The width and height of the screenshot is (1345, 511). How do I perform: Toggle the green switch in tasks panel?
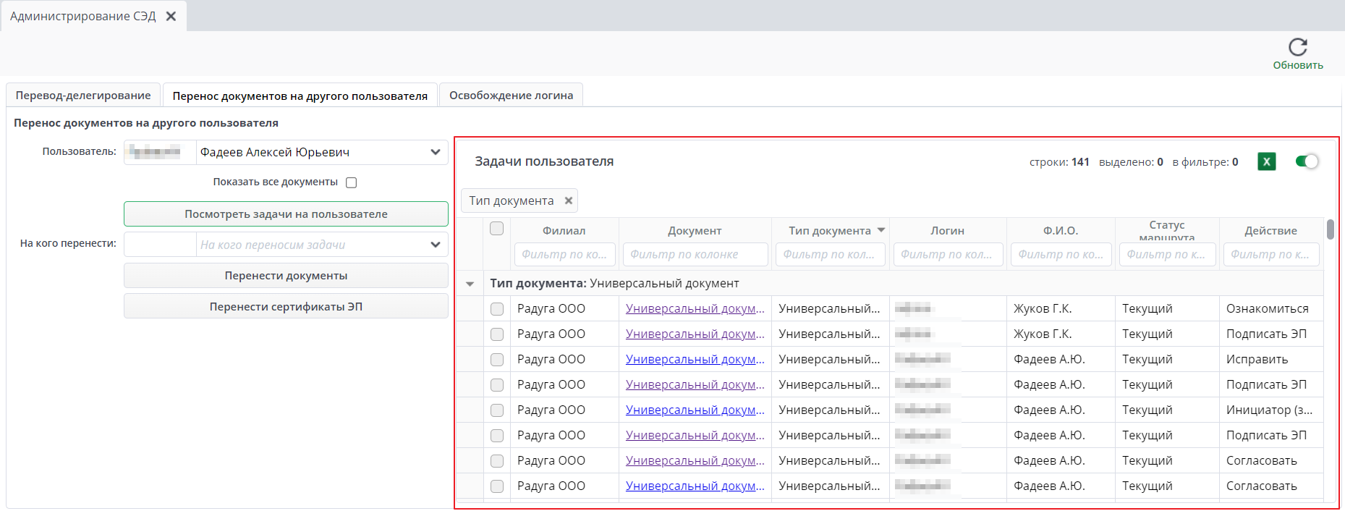[1307, 161]
